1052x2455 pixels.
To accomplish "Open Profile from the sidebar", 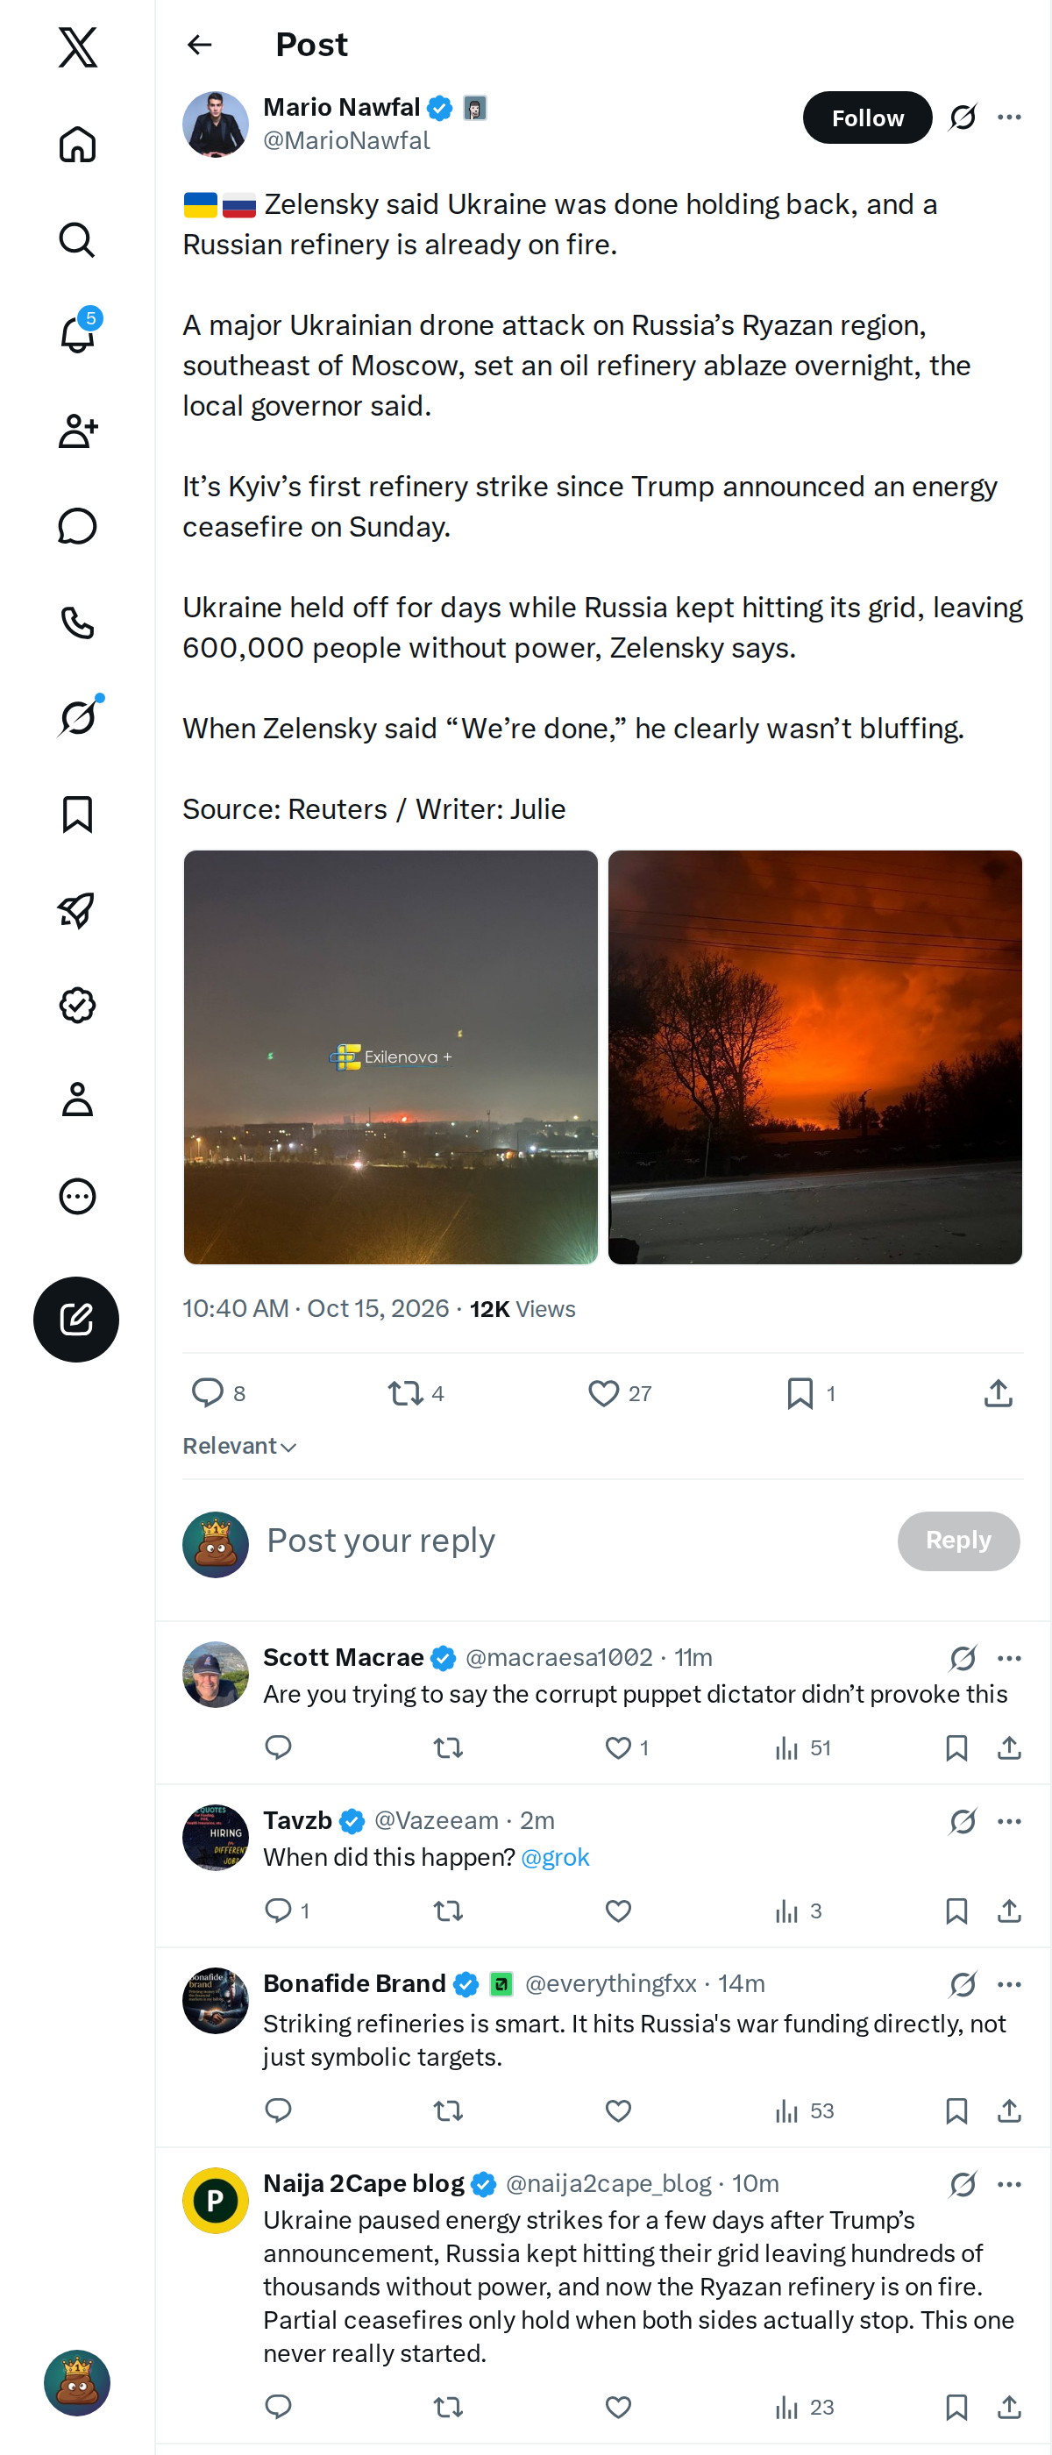I will 77,1099.
